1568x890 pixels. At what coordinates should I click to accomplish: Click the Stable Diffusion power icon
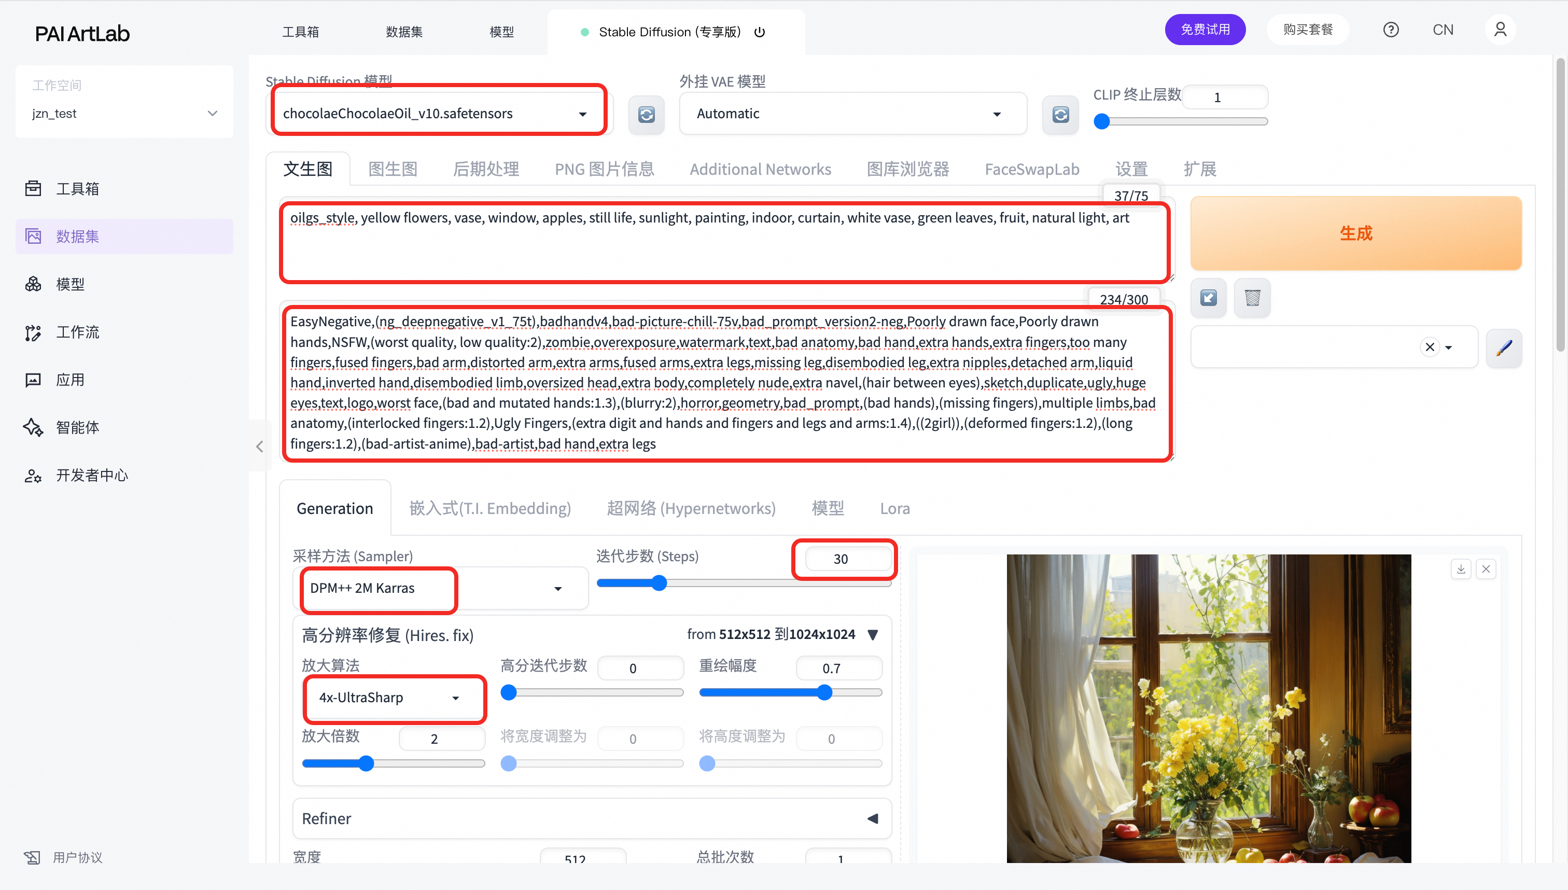click(x=760, y=32)
